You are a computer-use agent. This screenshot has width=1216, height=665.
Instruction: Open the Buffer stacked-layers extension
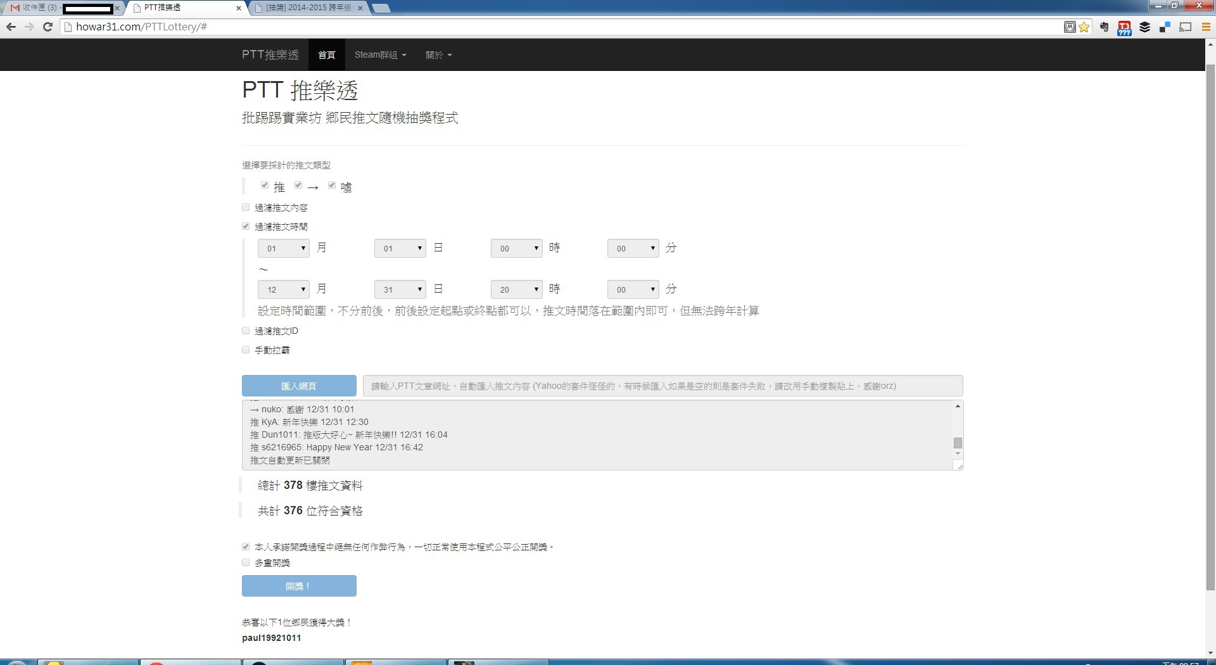(x=1144, y=27)
